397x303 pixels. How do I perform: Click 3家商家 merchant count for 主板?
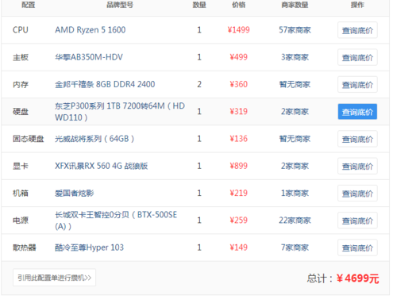pos(295,57)
